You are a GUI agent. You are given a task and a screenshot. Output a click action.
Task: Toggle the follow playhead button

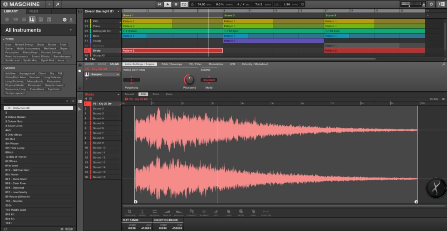276,4
